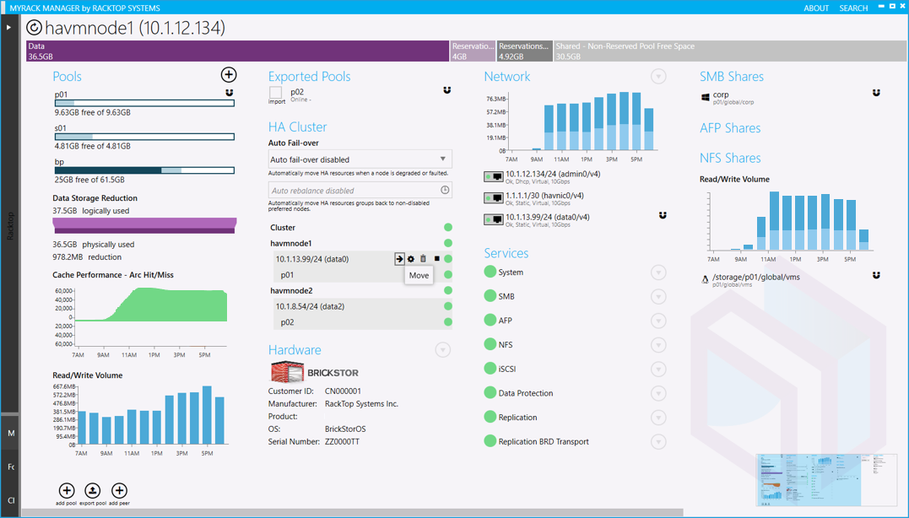Click the network adapter icon for havnic0/v4
The image size is (909, 518).
pos(494,198)
